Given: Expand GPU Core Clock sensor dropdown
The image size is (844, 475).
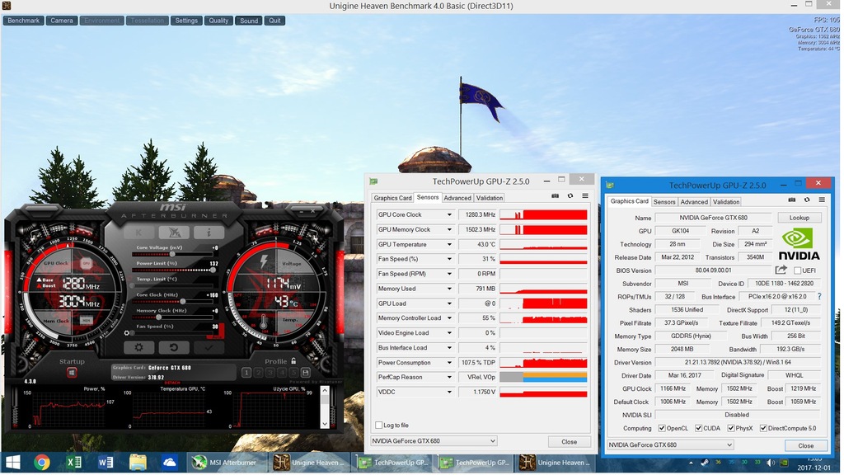Looking at the screenshot, I should click(x=449, y=215).
